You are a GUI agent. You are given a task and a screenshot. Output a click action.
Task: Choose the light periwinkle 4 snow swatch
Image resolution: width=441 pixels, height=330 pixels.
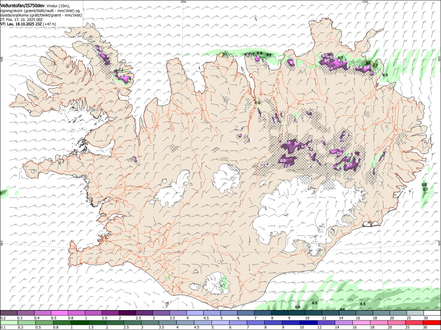tap(195, 313)
